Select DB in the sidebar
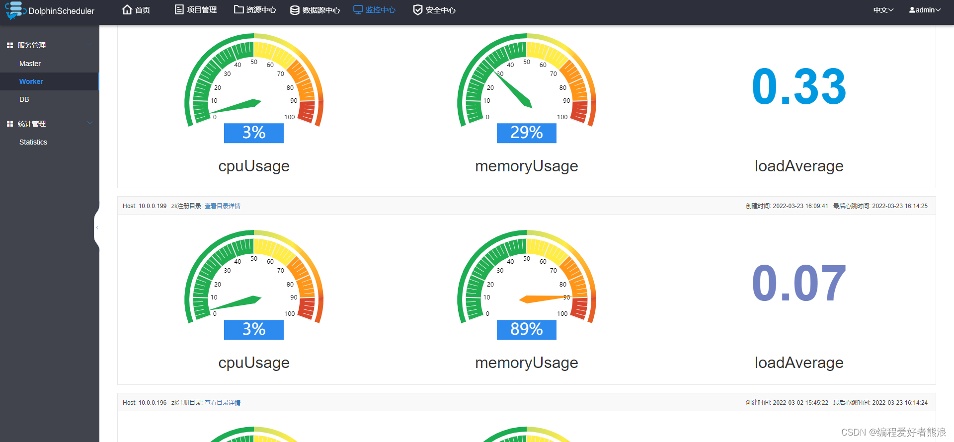This screenshot has height=442, width=954. coord(50,99)
